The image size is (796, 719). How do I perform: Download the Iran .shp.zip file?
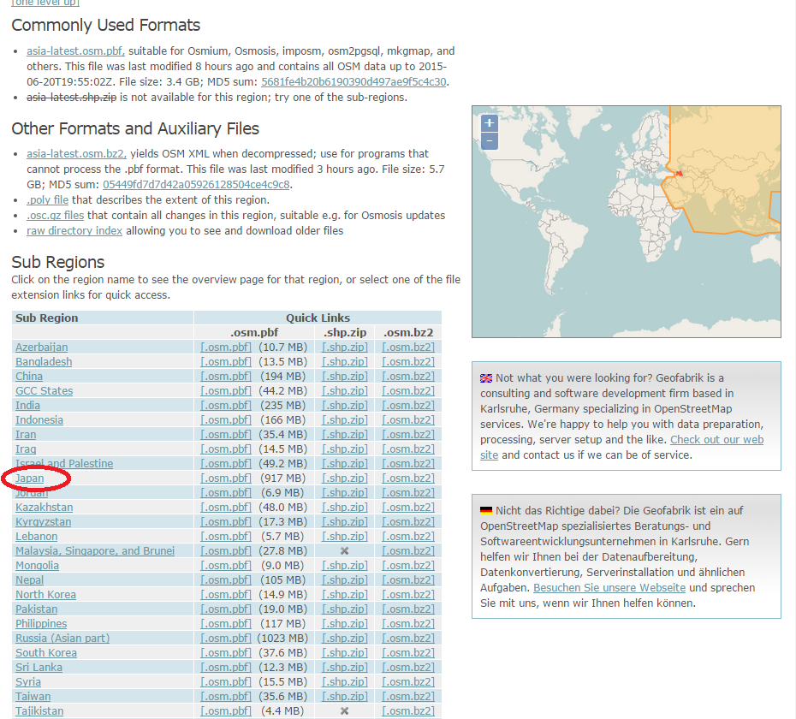point(344,434)
